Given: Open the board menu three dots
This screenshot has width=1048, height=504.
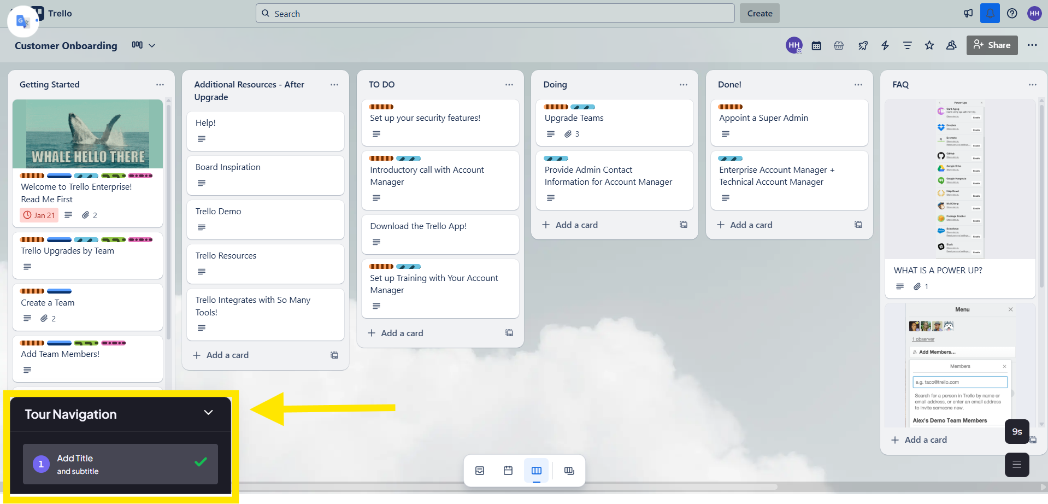Looking at the screenshot, I should pyautogui.click(x=1032, y=45).
